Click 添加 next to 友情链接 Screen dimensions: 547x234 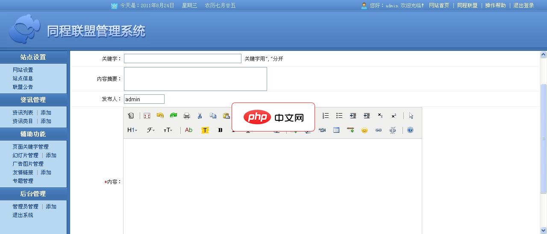click(46, 173)
